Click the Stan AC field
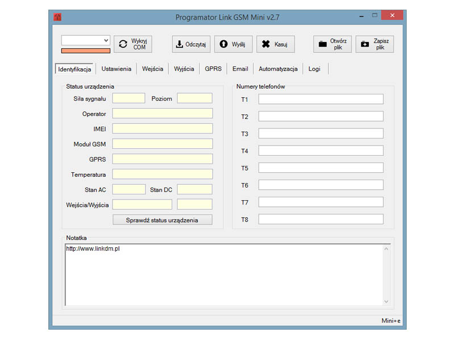Viewport: 455px width, 341px height. click(x=129, y=189)
